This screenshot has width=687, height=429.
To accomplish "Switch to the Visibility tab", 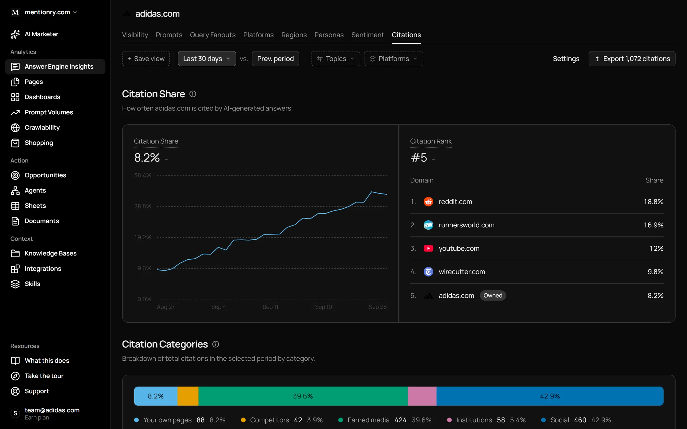I will point(135,35).
